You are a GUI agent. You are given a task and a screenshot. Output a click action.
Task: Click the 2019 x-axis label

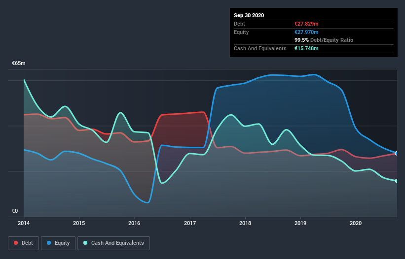click(x=300, y=223)
